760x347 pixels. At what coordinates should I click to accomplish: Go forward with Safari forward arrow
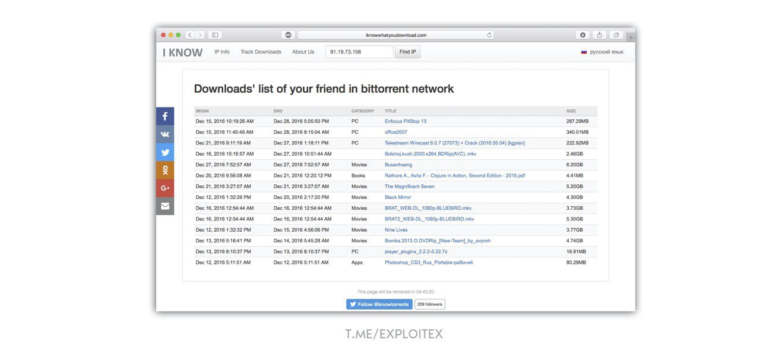(x=199, y=35)
